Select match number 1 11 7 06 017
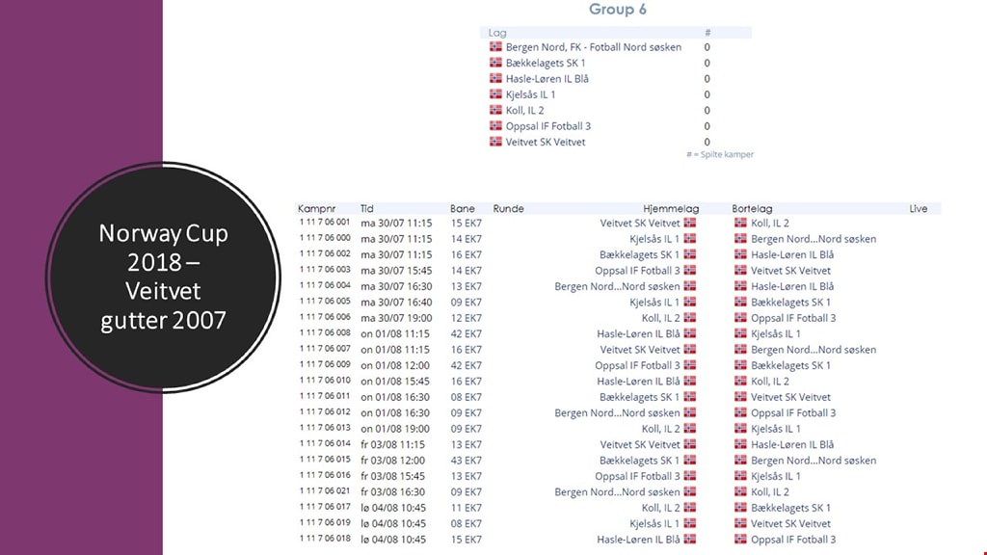987x555 pixels. click(x=325, y=507)
